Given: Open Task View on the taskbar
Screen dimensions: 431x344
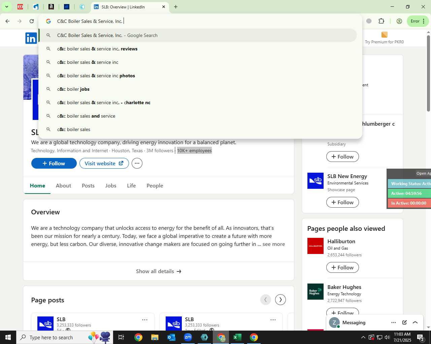Looking at the screenshot, I should point(121,337).
